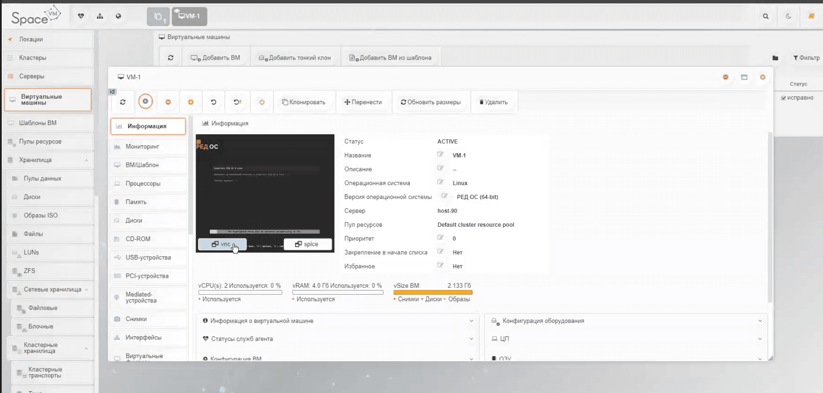Edit Закрепление в начале списка value
The height and width of the screenshot is (393, 823).
coord(440,251)
